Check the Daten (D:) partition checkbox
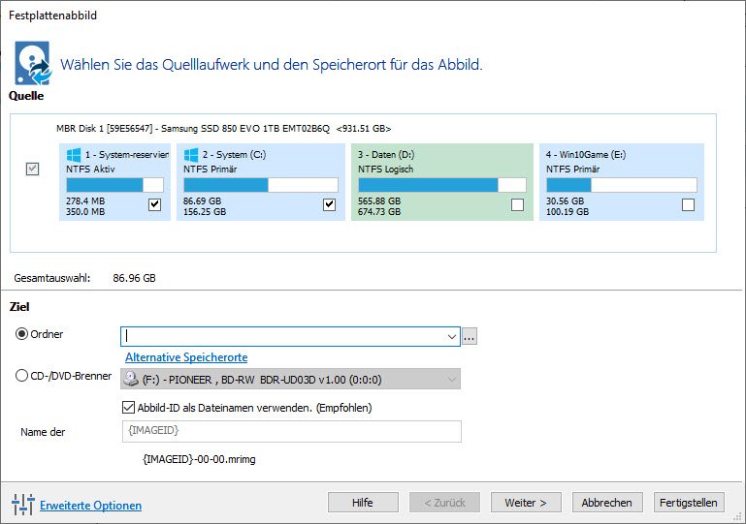This screenshot has width=746, height=524. tap(517, 204)
